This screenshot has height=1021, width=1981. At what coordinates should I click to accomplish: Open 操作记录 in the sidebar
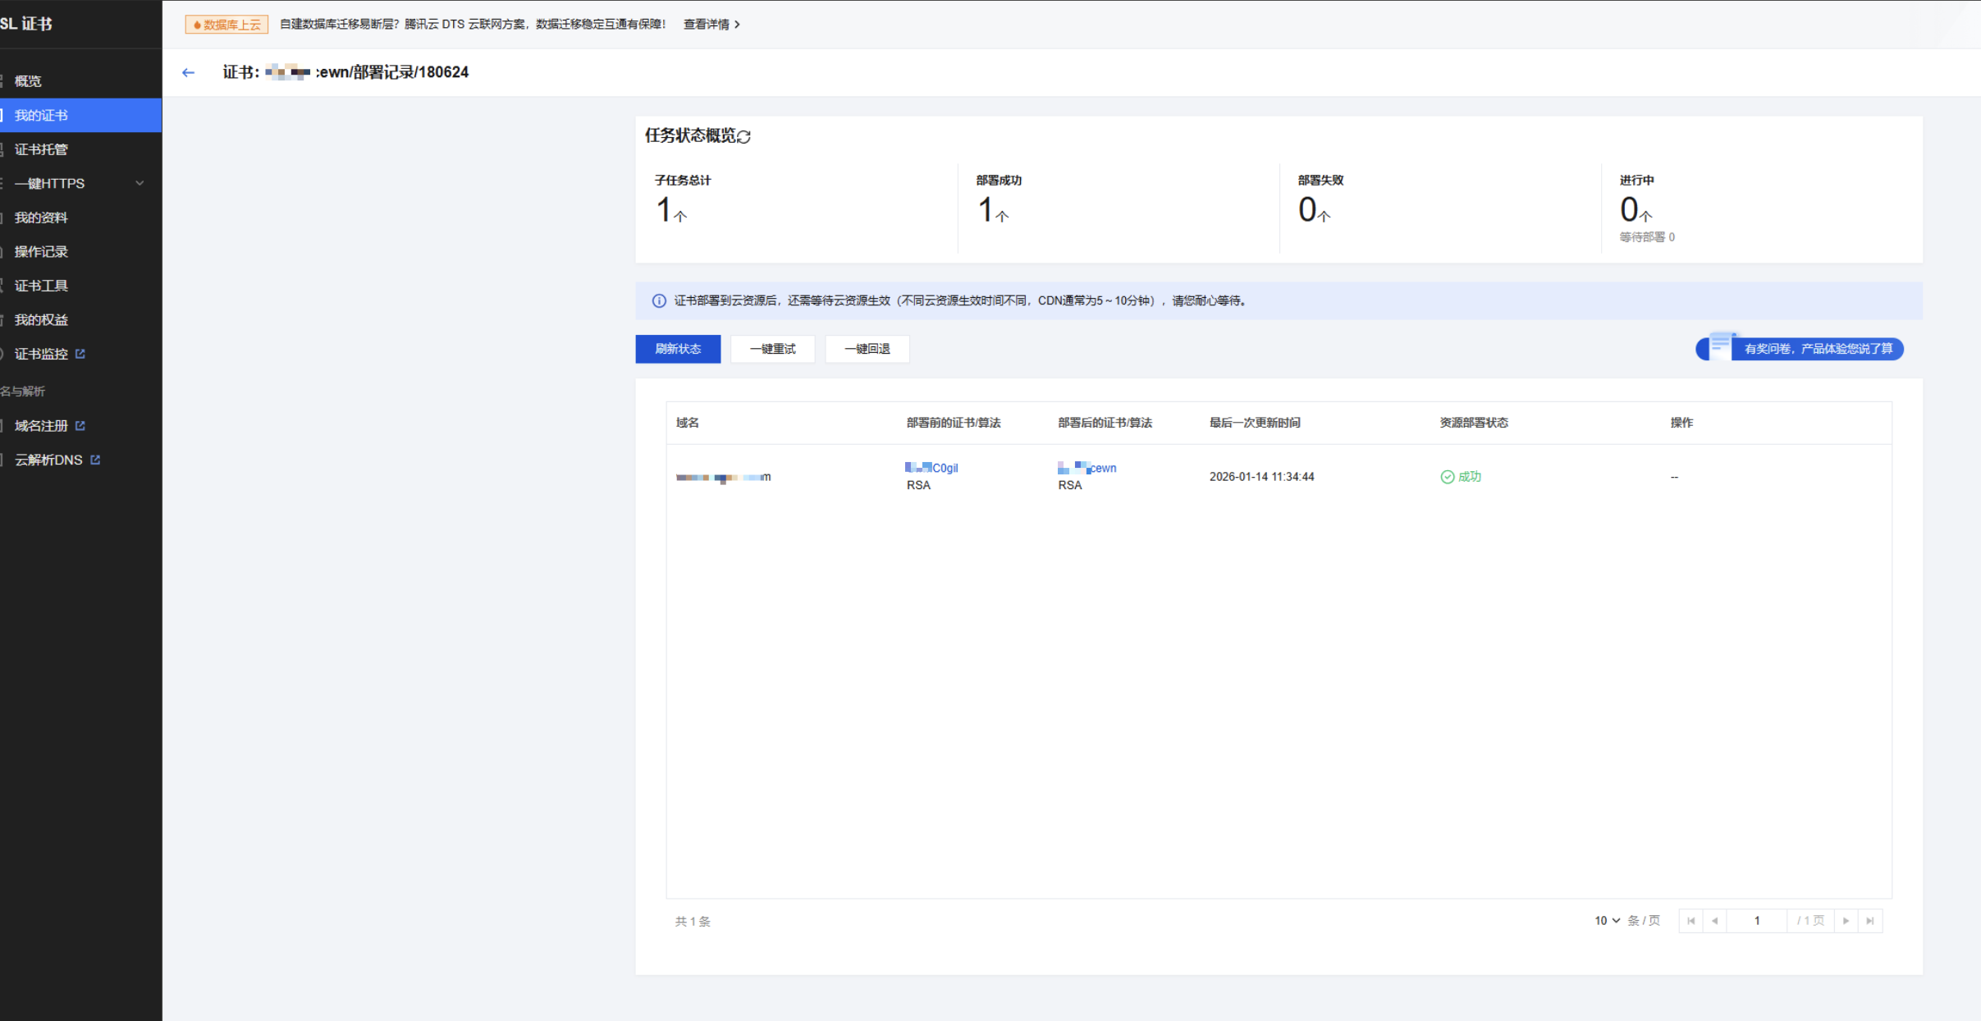(x=41, y=251)
